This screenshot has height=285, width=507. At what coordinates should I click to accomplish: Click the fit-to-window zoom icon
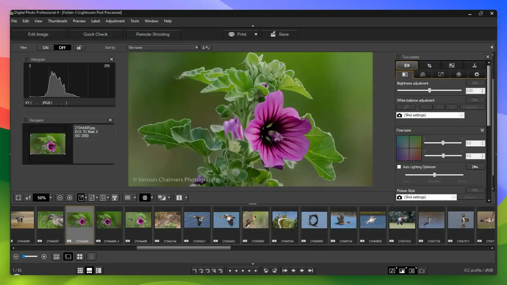pos(18,198)
